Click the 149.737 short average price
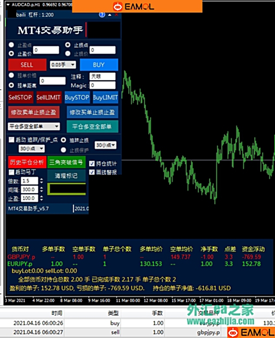 [x=181, y=257]
